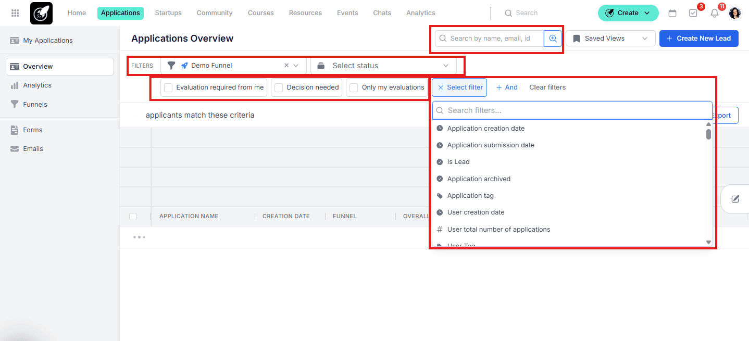Click the global Search field in top bar

pos(527,13)
